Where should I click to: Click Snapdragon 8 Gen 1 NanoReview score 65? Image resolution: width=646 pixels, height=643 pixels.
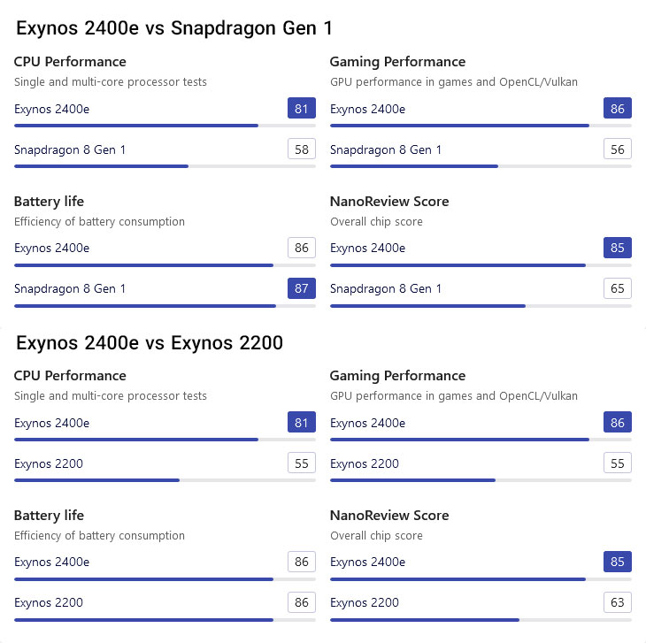coord(617,288)
